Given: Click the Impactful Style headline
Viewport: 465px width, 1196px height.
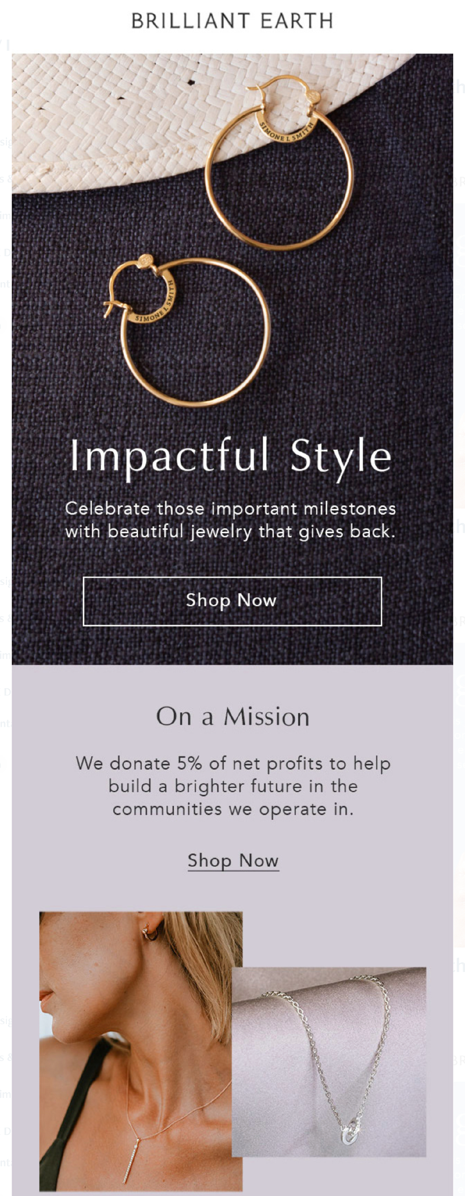Looking at the screenshot, I should 231,456.
